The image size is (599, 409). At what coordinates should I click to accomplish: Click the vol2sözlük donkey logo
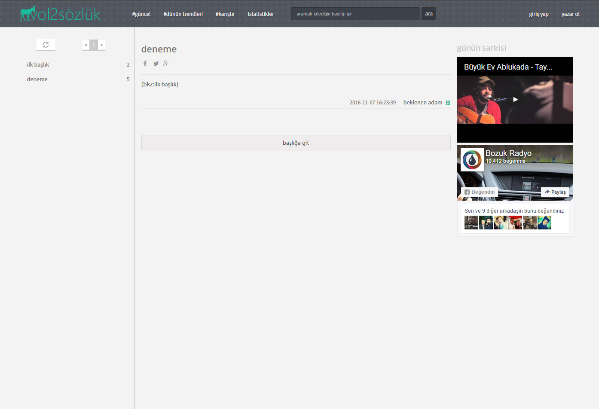pos(60,14)
